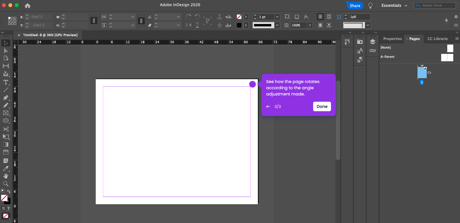Toggle constrain width and height proportions
This screenshot has width=460, height=223.
pyautogui.click(x=94, y=21)
